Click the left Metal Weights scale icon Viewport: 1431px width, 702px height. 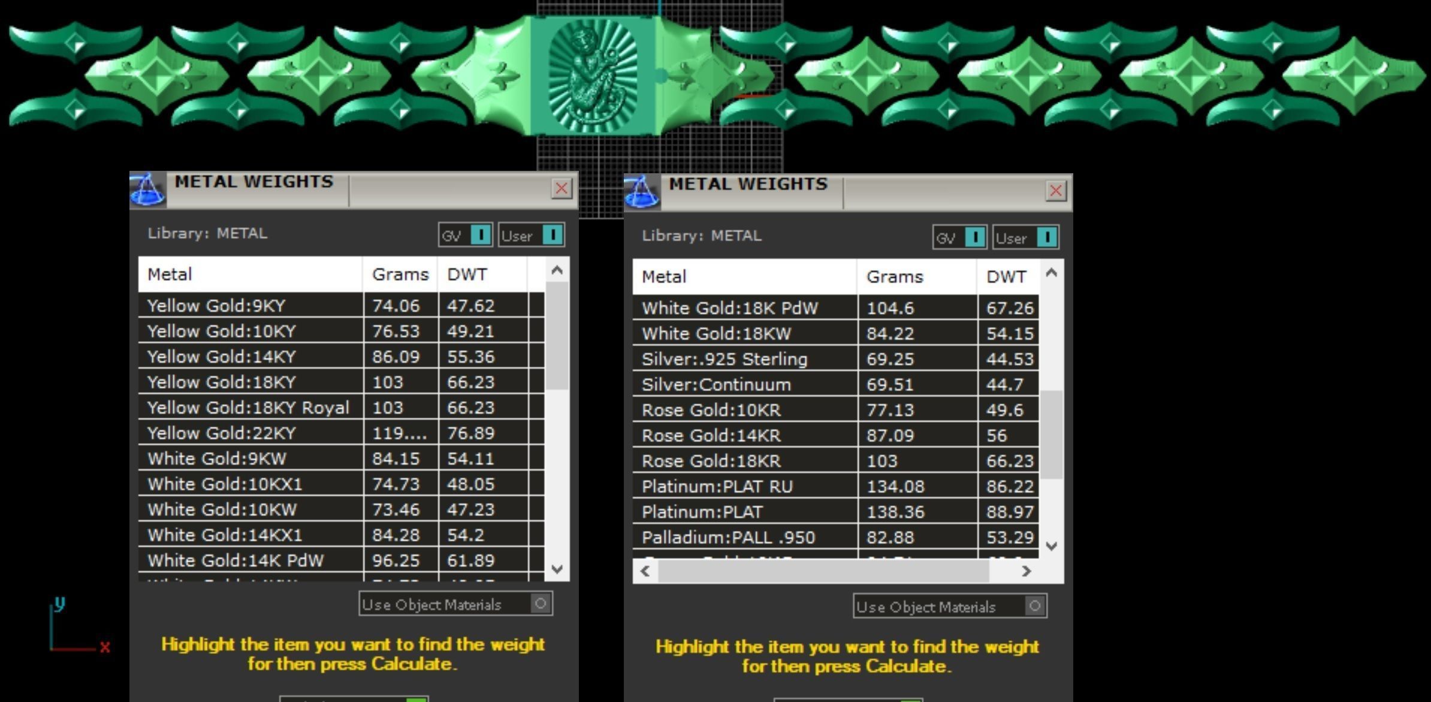click(x=147, y=190)
